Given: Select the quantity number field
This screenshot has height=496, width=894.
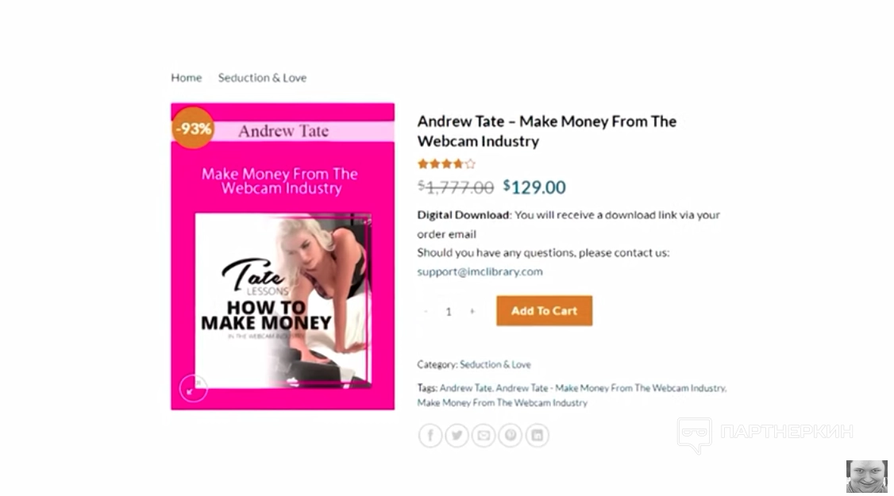Looking at the screenshot, I should click(x=449, y=311).
